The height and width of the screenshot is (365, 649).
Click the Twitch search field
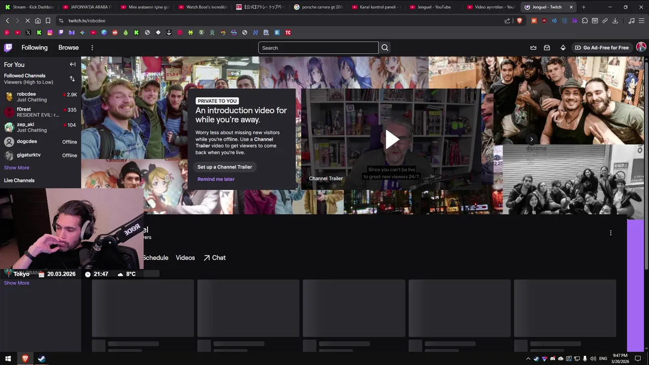(318, 48)
